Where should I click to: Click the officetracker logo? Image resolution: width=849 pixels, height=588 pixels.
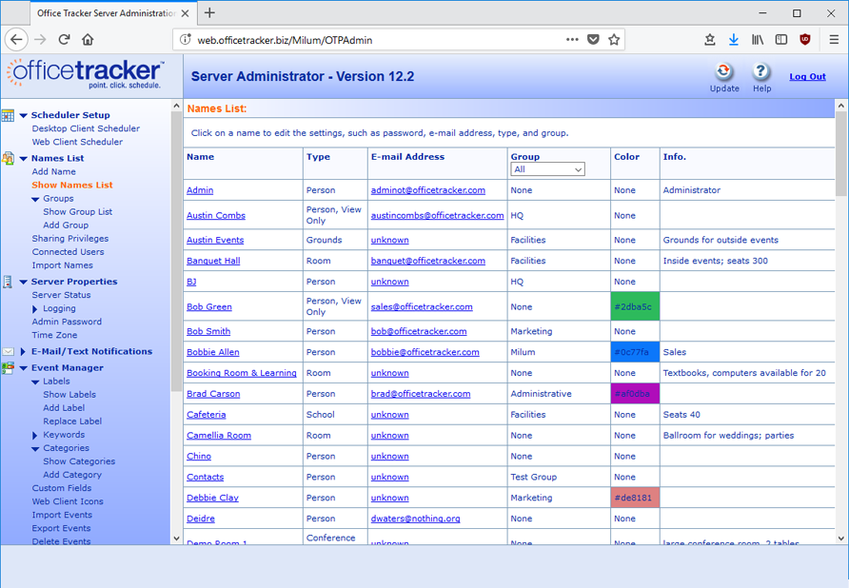(85, 74)
